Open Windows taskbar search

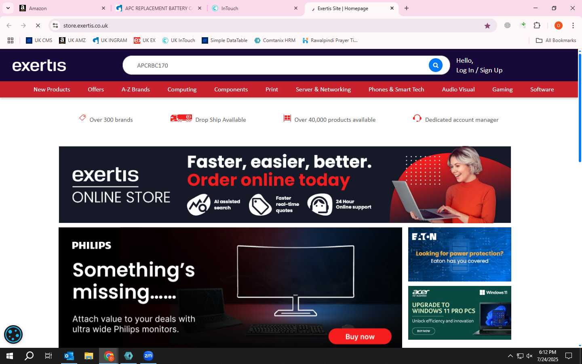coord(29,356)
